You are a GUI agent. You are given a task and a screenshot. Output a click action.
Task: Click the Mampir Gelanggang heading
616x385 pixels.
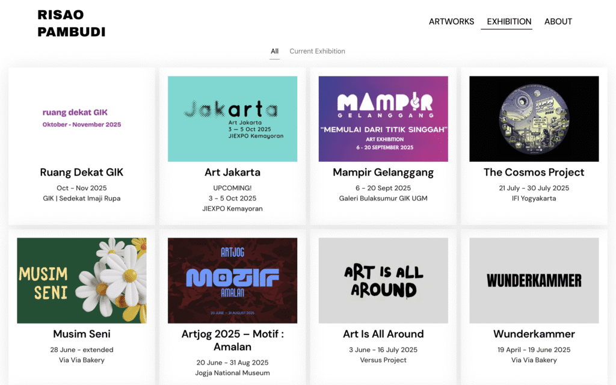pyautogui.click(x=383, y=173)
